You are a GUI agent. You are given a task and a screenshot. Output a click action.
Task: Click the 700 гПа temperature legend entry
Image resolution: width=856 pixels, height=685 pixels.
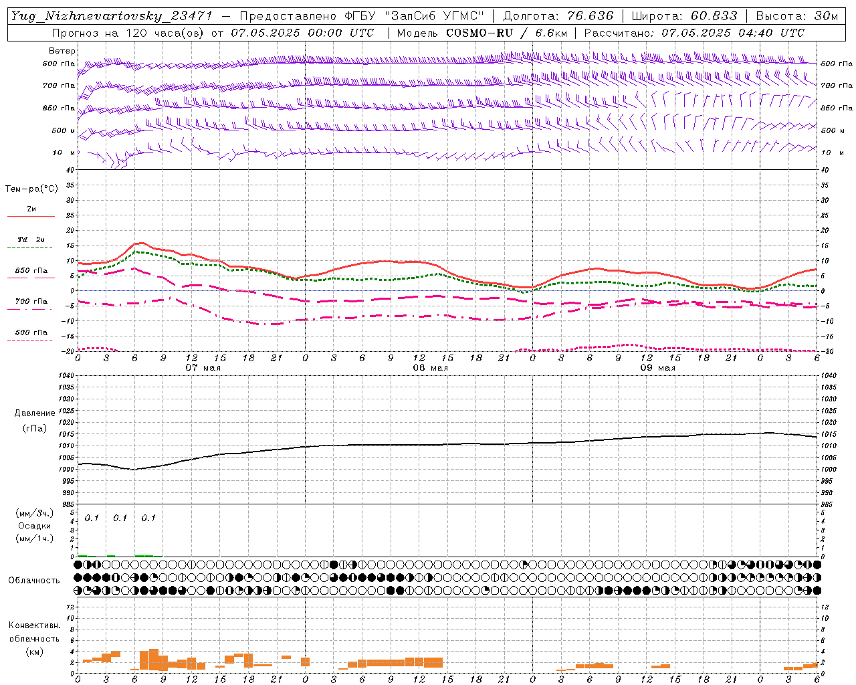click(31, 302)
